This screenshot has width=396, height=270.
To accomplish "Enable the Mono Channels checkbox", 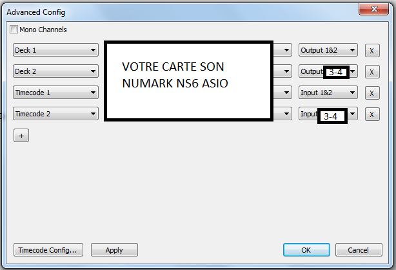I will 15,30.
